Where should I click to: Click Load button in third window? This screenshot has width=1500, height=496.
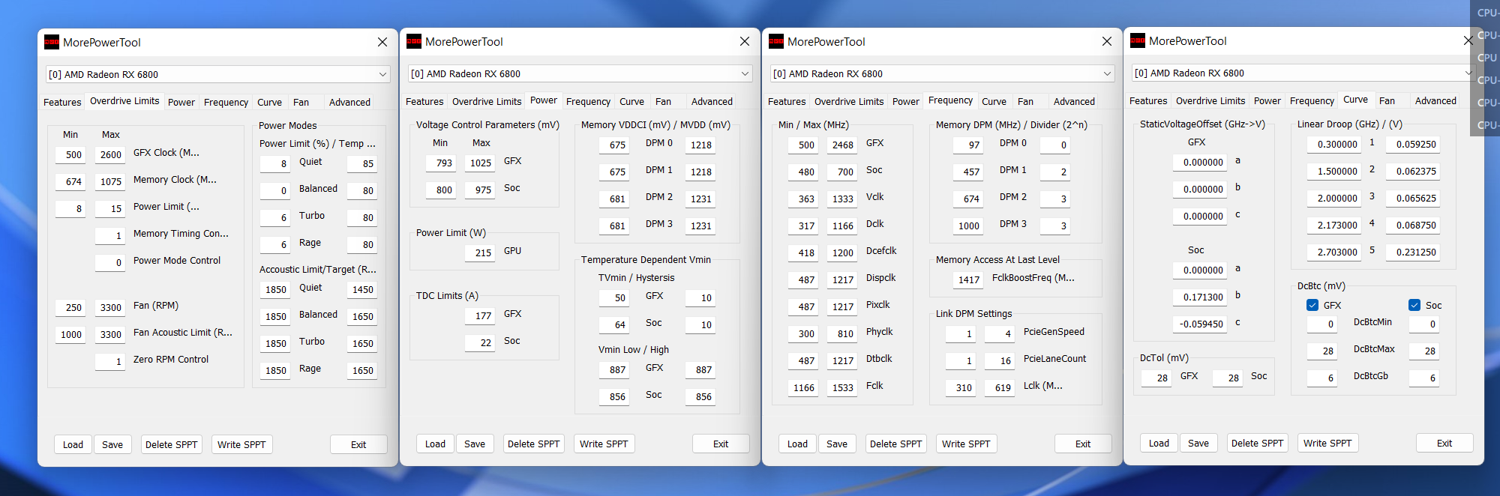point(797,444)
